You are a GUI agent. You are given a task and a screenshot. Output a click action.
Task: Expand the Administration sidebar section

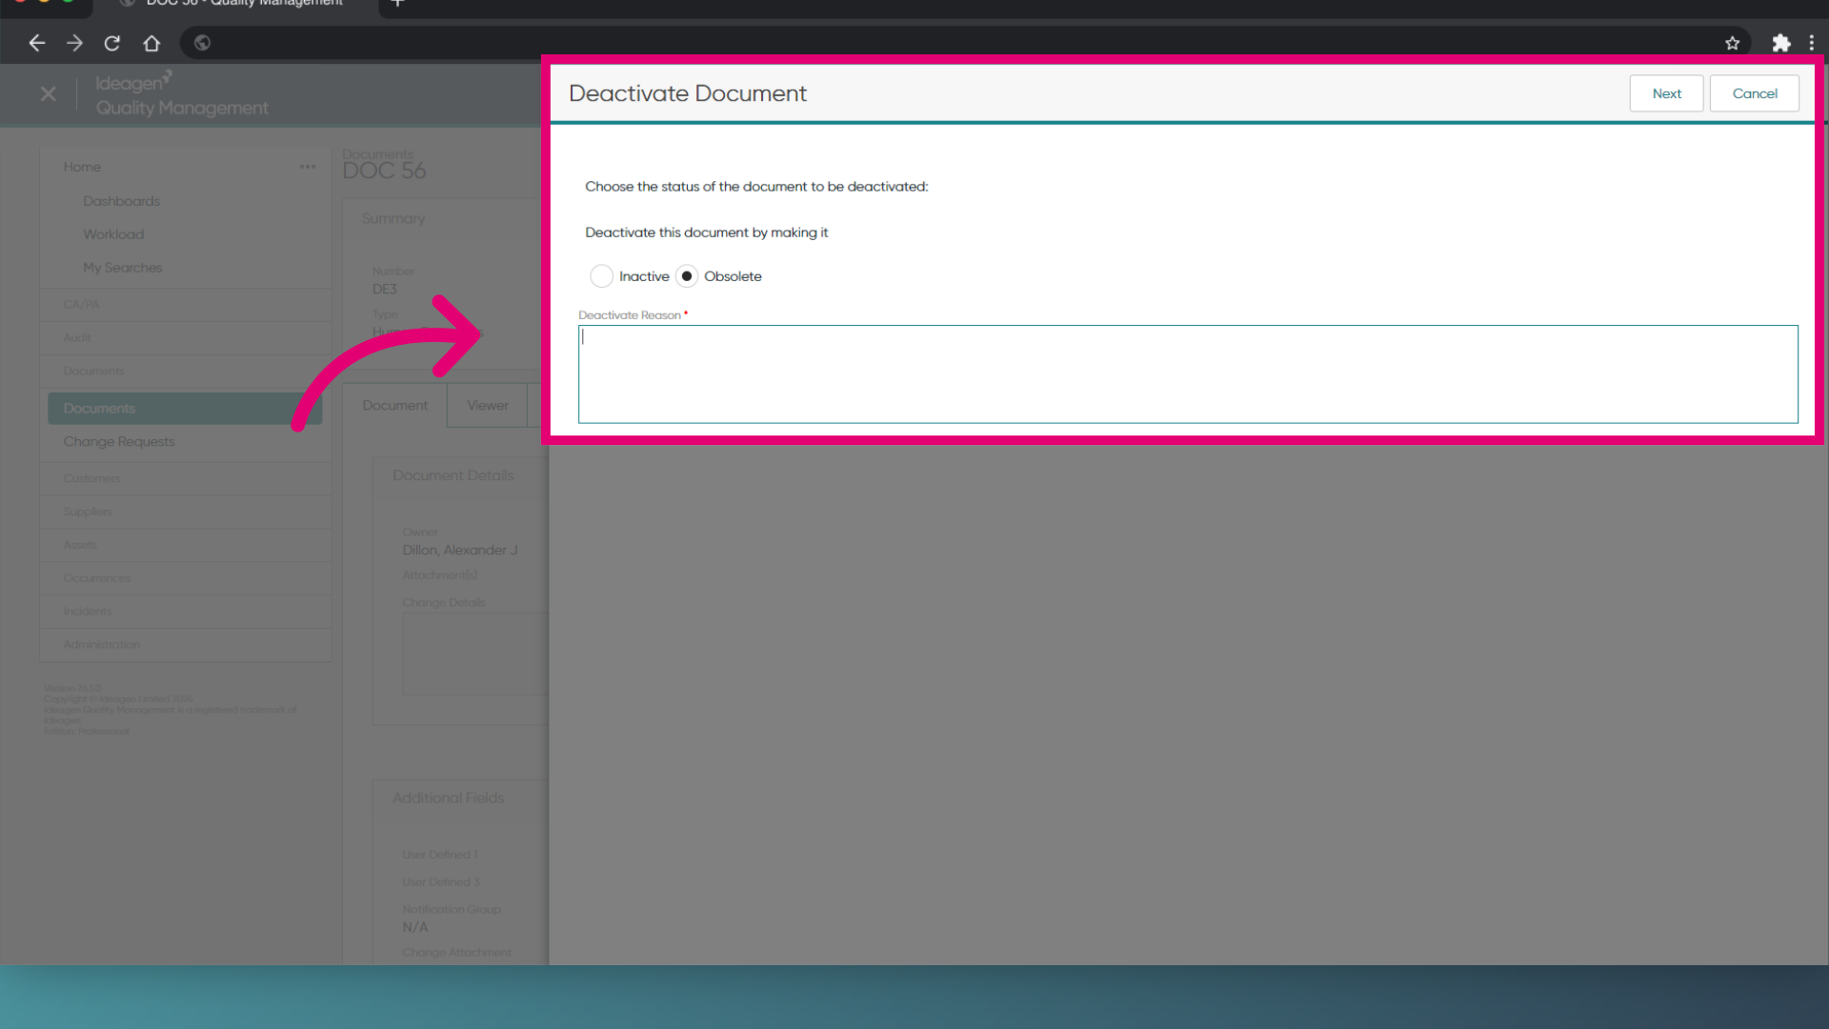point(186,645)
